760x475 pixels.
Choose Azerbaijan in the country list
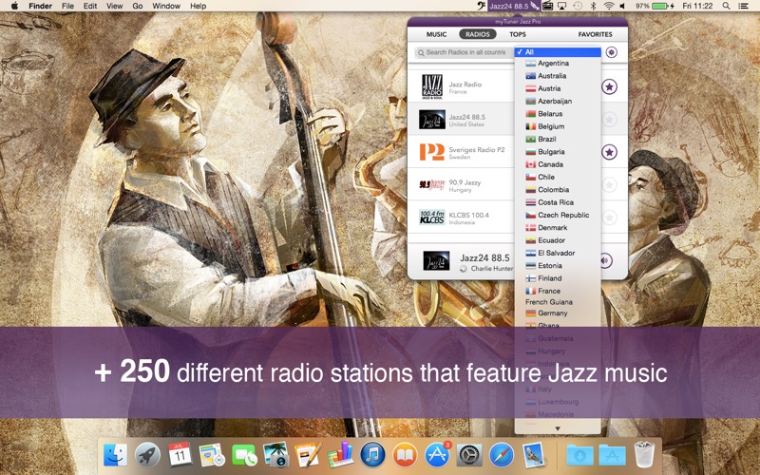click(558, 101)
